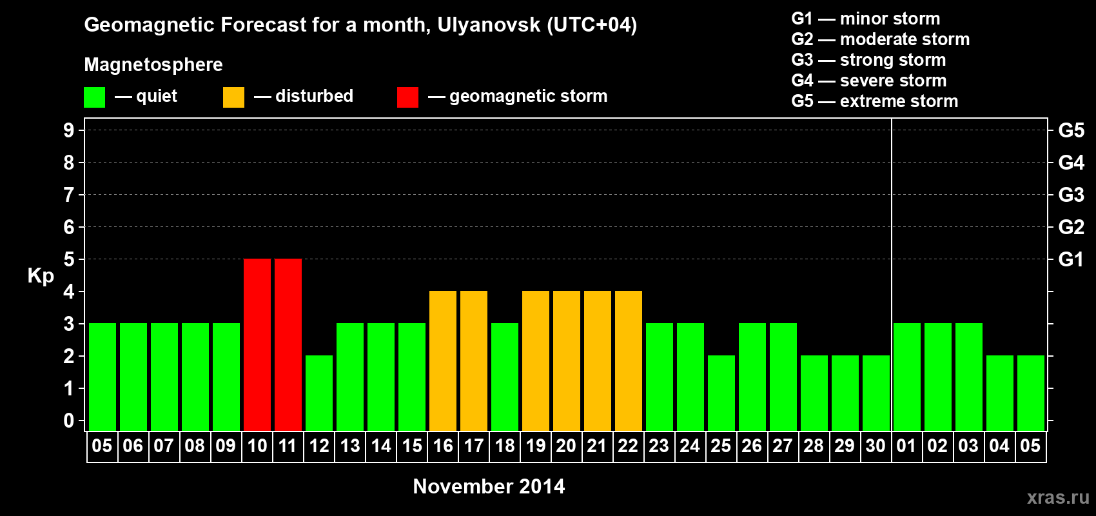
Task: Select the orange bar for day 22
Action: tap(629, 361)
